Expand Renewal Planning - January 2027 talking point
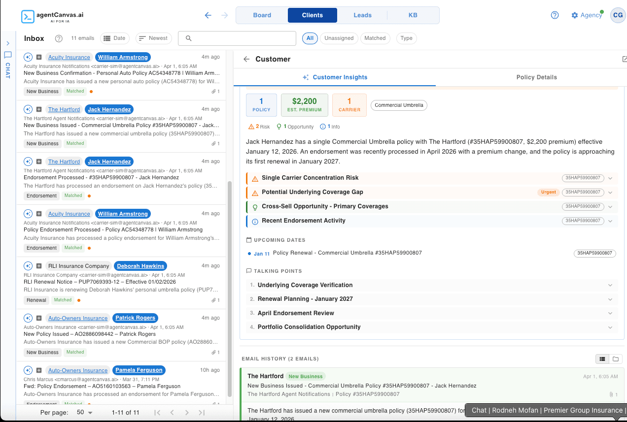Image resolution: width=627 pixels, height=422 pixels. (431, 299)
